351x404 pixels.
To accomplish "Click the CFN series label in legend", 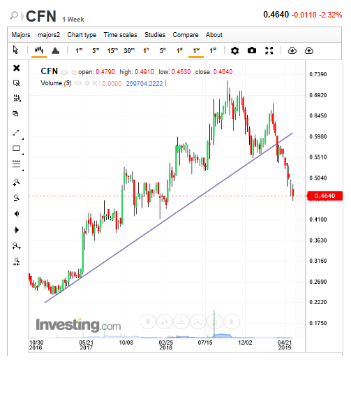I will tap(49, 71).
